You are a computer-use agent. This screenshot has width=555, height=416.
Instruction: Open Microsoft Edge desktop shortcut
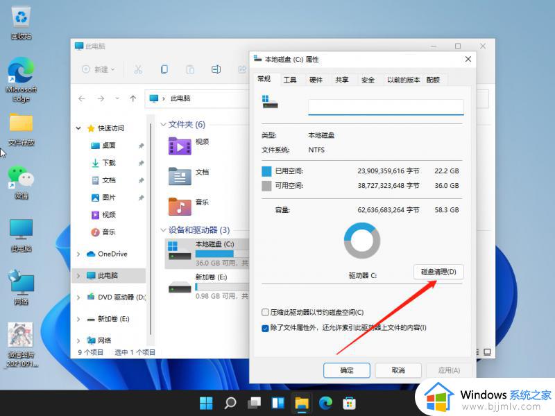21,80
